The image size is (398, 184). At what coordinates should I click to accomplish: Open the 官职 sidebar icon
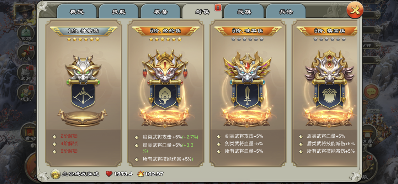coord(26,33)
